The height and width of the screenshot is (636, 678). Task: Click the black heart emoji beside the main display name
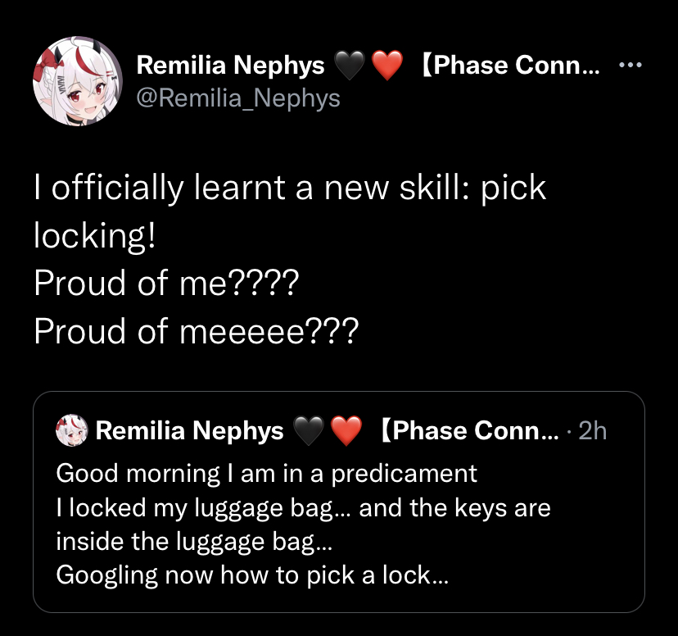coord(350,65)
